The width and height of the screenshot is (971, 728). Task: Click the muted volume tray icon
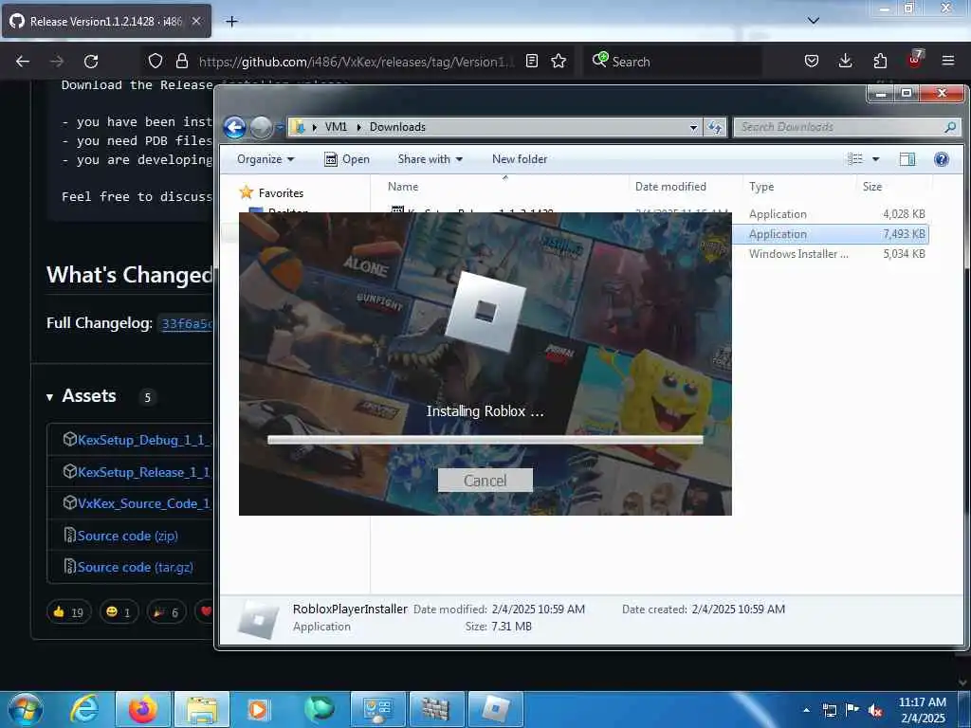[875, 711]
